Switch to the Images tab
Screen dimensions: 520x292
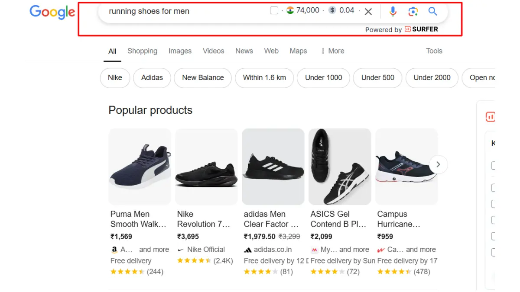(180, 51)
